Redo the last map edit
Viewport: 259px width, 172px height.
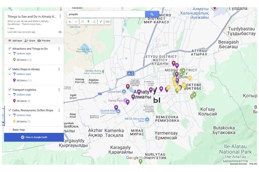point(76,22)
